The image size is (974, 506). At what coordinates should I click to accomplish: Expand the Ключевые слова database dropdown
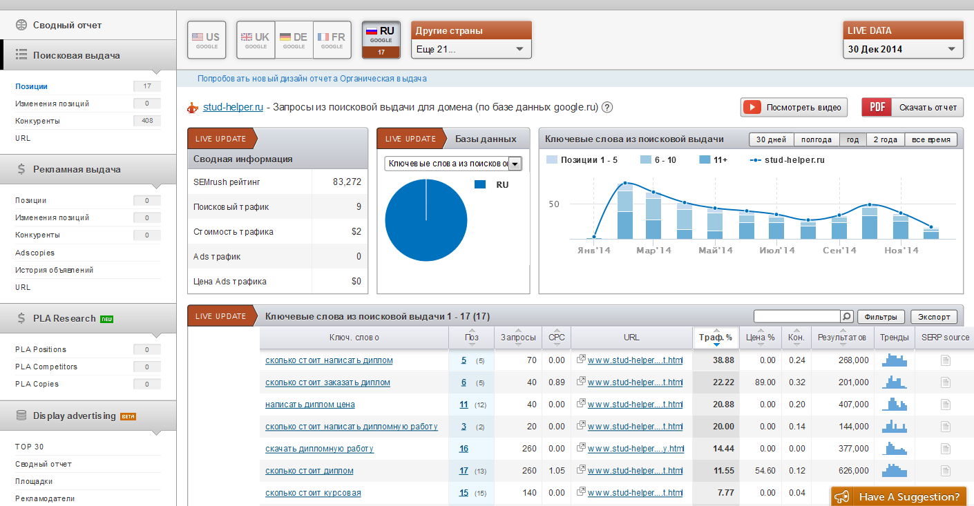453,164
